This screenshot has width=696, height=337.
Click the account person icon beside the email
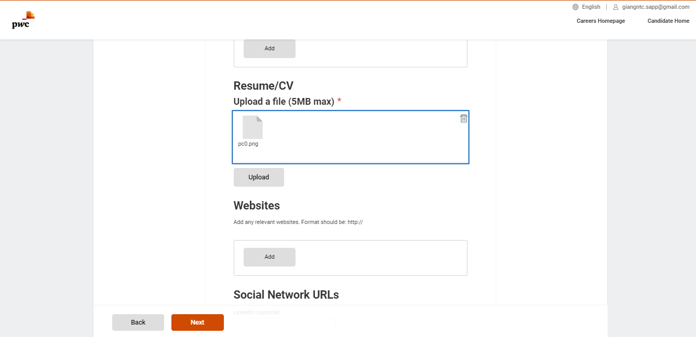click(x=616, y=7)
